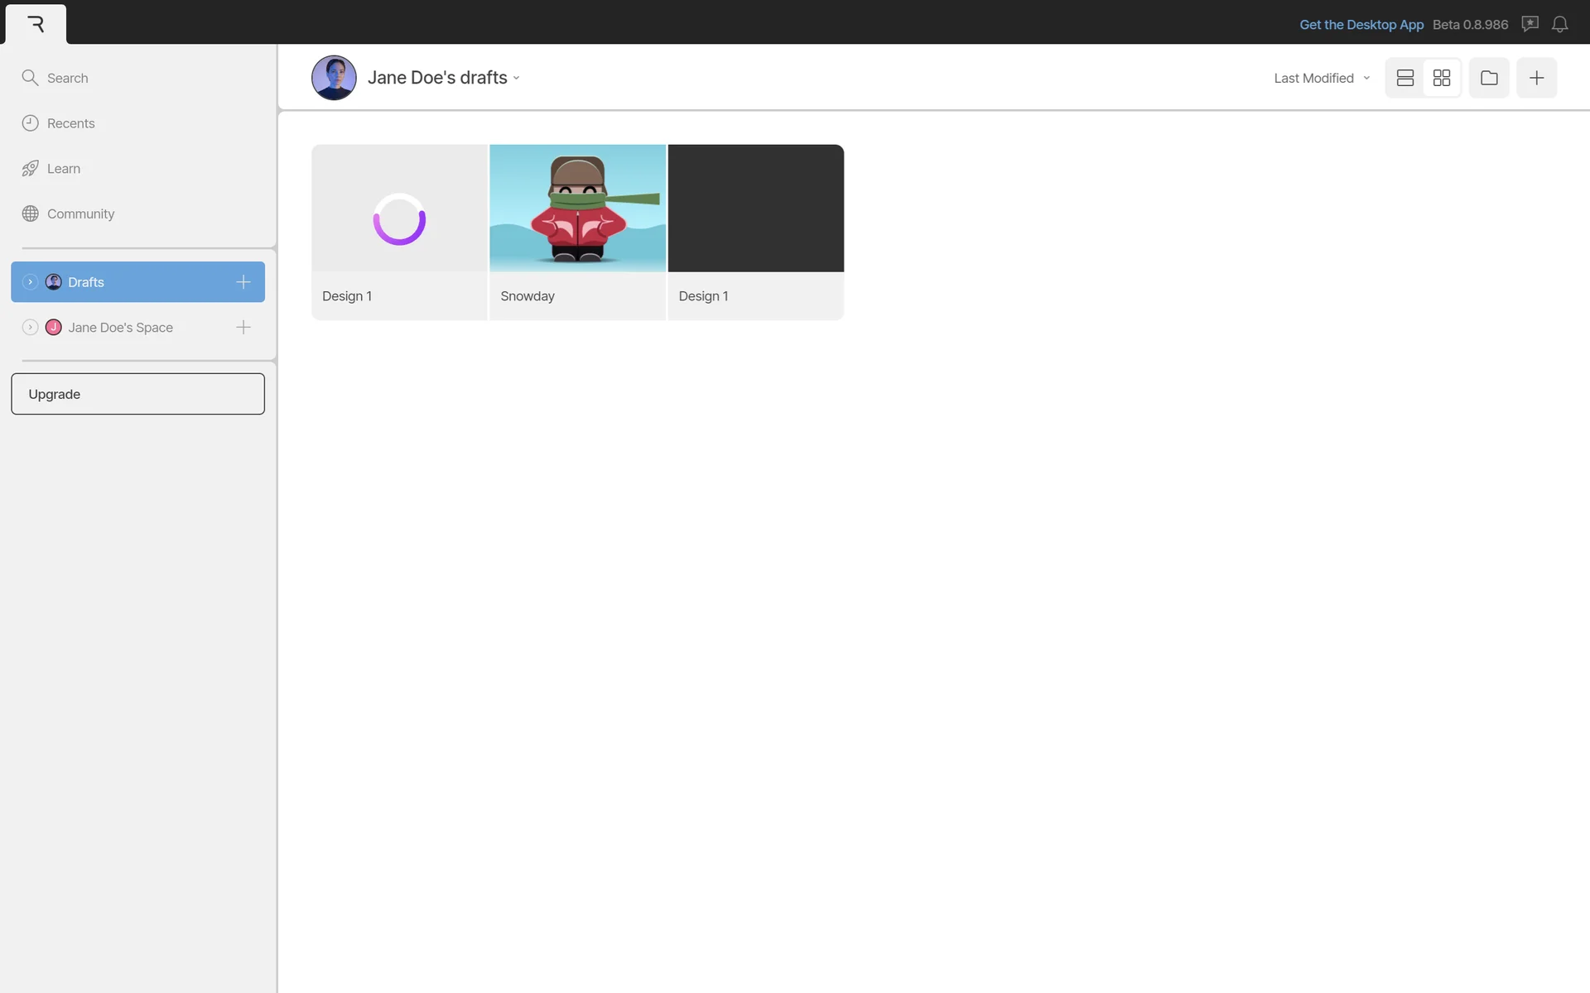The width and height of the screenshot is (1590, 993).
Task: Expand the Drafts tree chevron
Action: point(30,282)
